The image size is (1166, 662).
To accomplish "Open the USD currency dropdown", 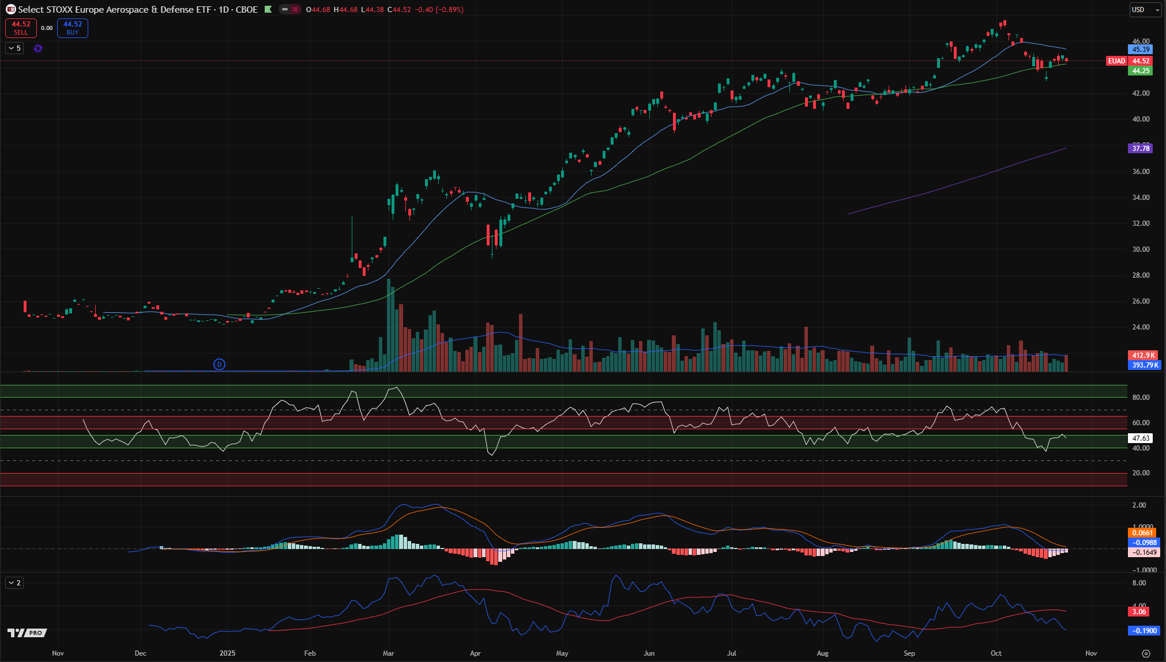I will (x=1145, y=9).
